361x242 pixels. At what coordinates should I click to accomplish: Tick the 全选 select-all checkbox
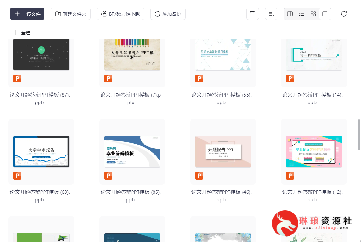point(13,33)
